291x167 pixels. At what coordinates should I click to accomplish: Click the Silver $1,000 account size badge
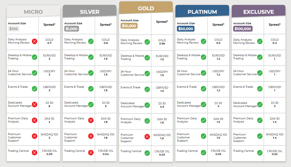pyautogui.click(x=72, y=29)
